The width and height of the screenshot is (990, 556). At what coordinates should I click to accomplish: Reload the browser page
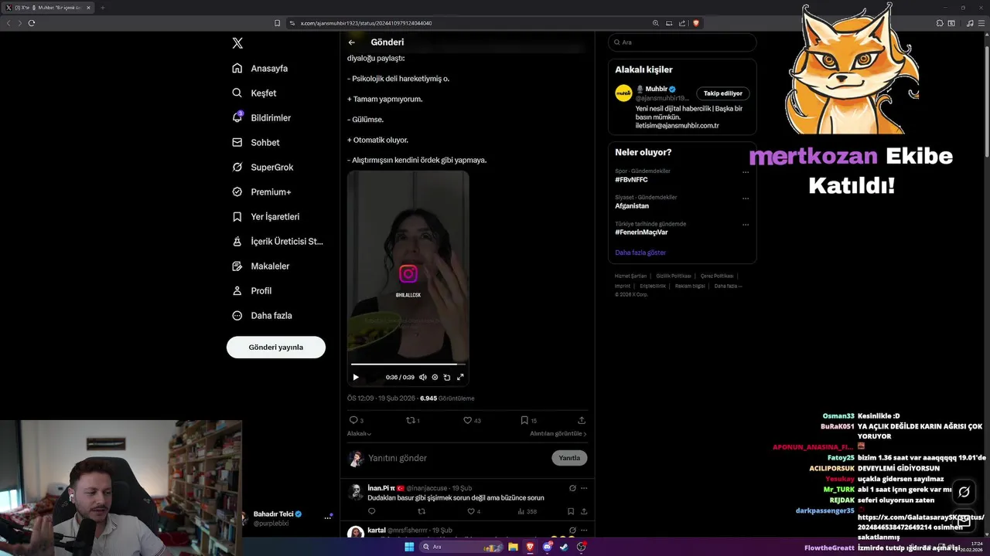click(x=32, y=23)
